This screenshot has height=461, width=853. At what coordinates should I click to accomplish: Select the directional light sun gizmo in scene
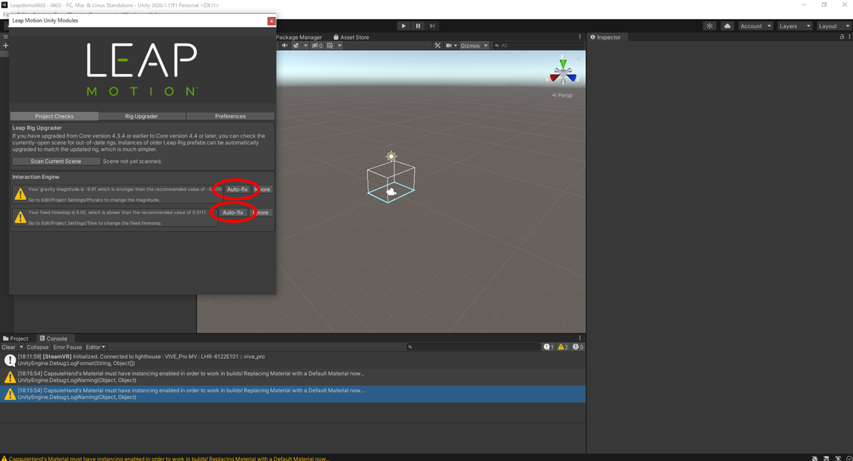coord(391,156)
